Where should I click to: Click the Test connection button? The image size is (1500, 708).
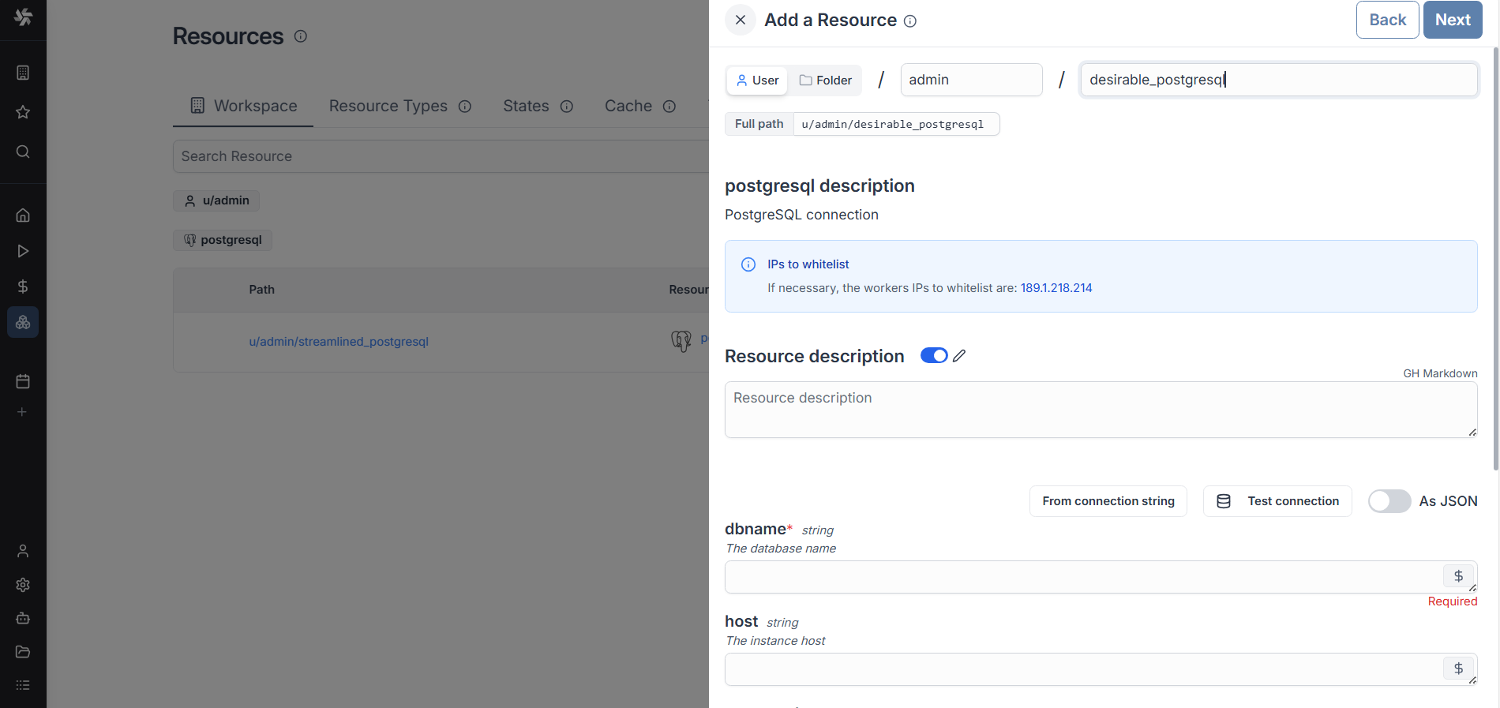click(x=1277, y=501)
